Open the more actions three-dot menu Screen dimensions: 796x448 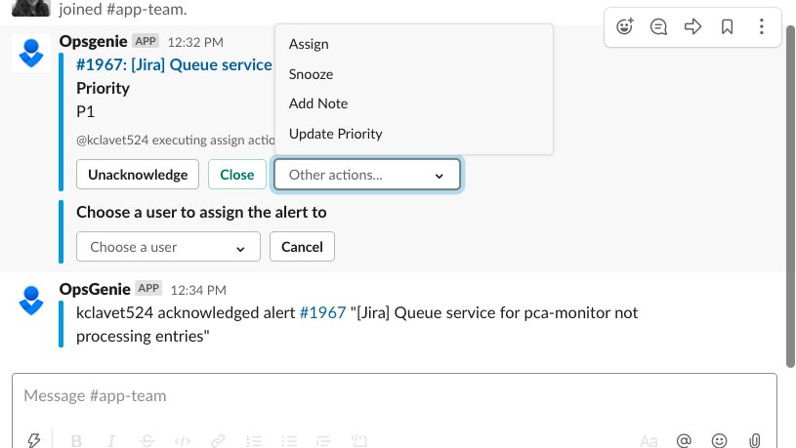(x=761, y=27)
